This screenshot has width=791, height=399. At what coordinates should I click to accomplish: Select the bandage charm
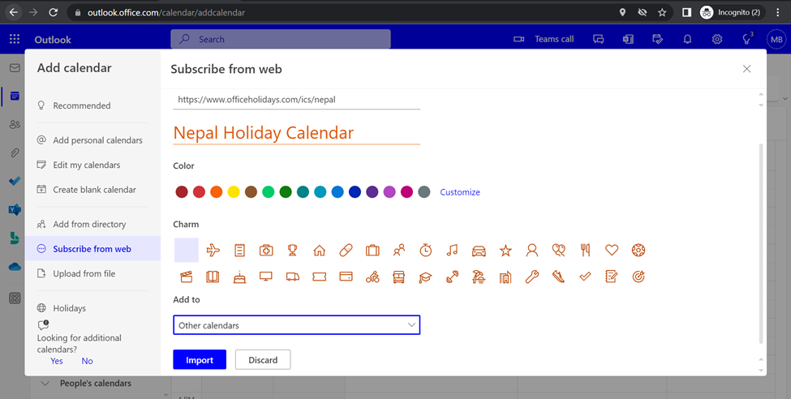(x=346, y=251)
